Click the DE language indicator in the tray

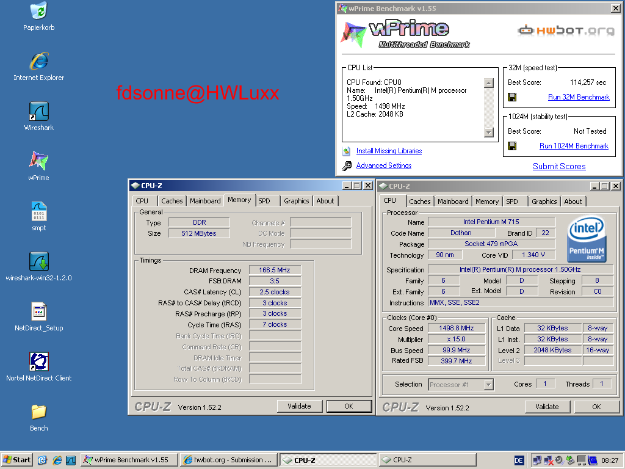(x=519, y=460)
